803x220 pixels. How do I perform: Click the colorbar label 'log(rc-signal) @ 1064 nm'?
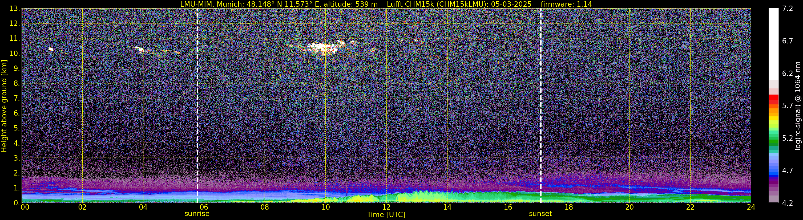coord(797,106)
